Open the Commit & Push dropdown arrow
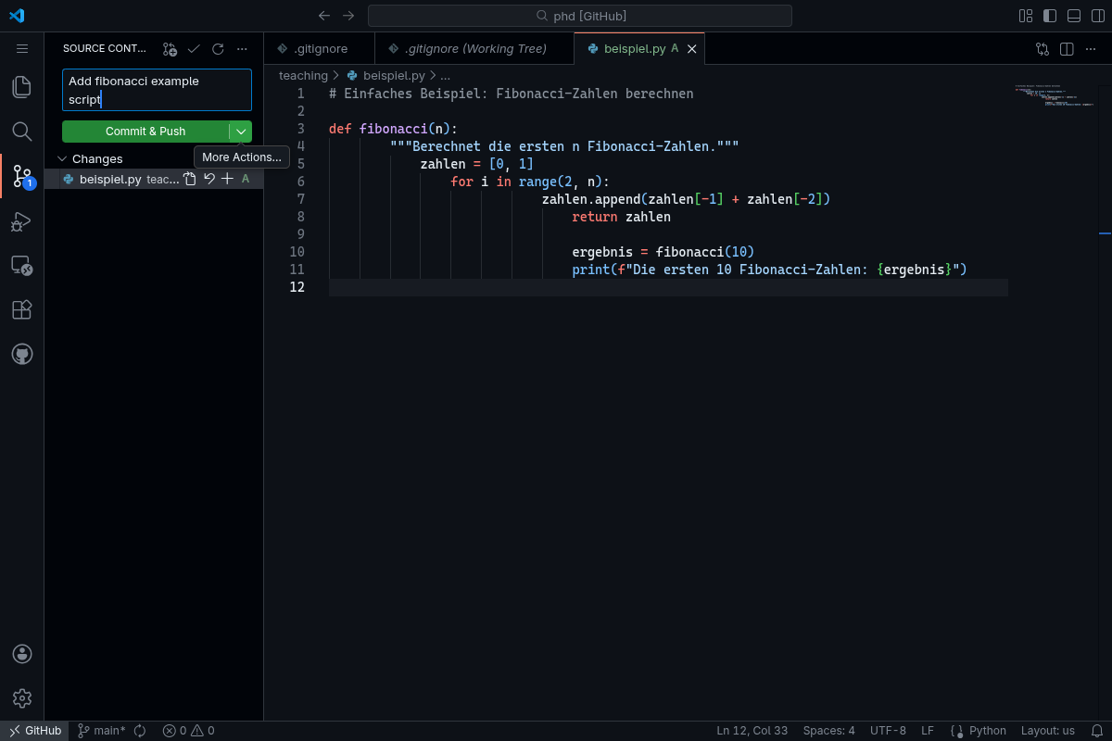1112x741 pixels. point(241,132)
